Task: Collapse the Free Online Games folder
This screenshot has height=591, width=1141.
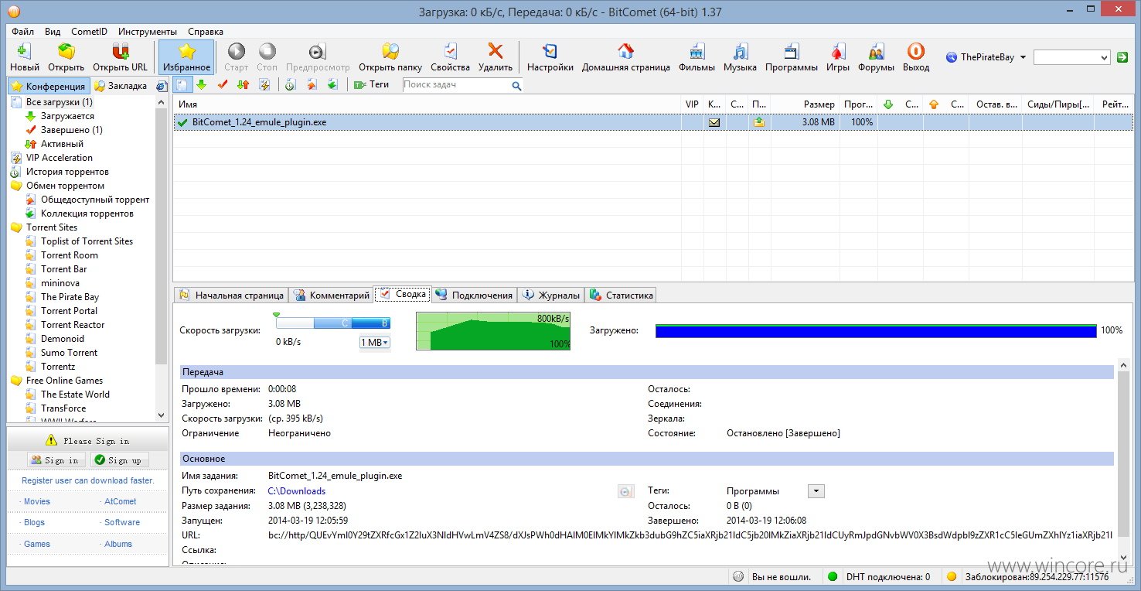Action: [x=16, y=381]
